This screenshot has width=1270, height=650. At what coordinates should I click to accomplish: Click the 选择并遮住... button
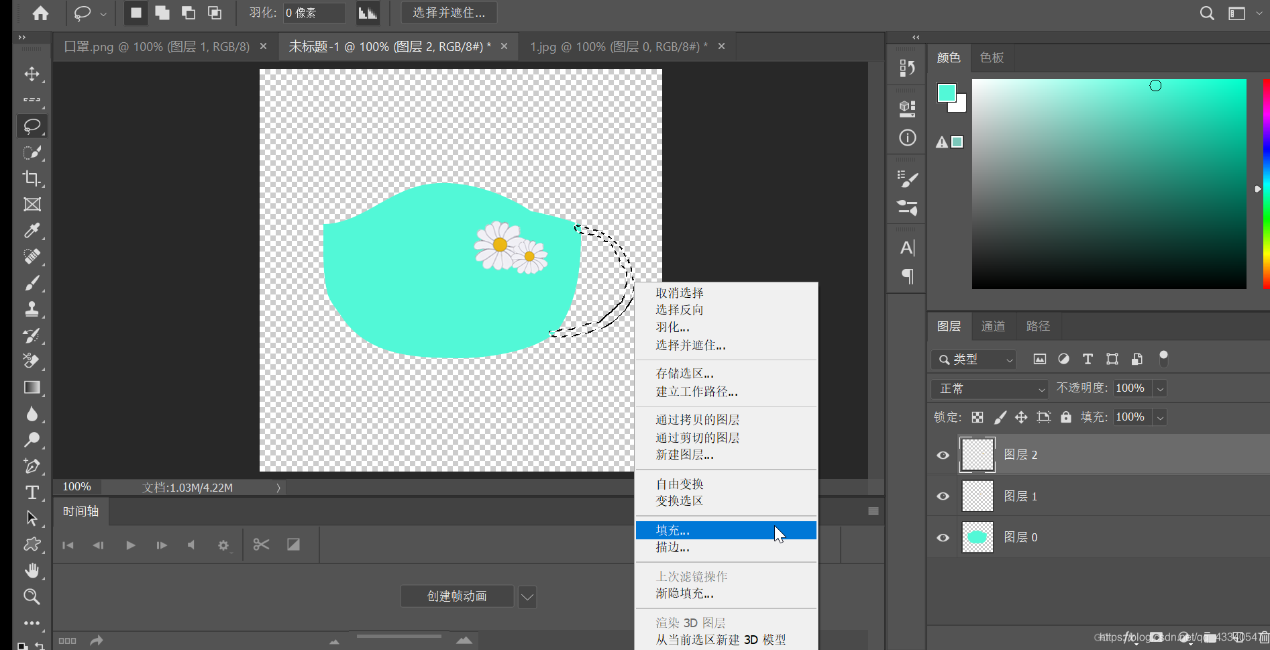point(449,13)
